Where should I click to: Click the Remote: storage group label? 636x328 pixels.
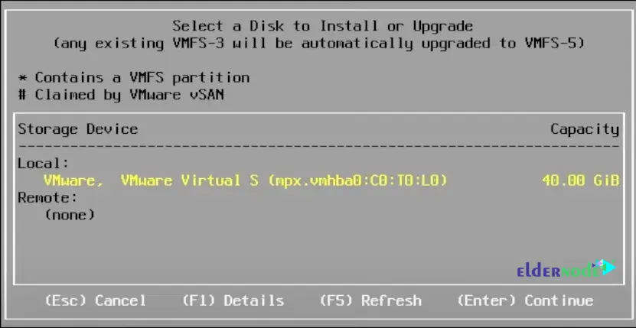click(47, 198)
